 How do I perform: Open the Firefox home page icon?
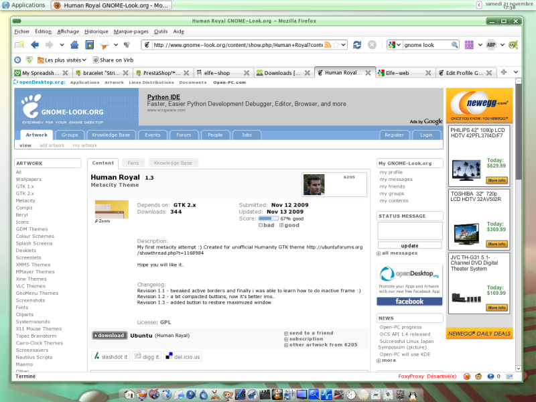[x=74, y=45]
